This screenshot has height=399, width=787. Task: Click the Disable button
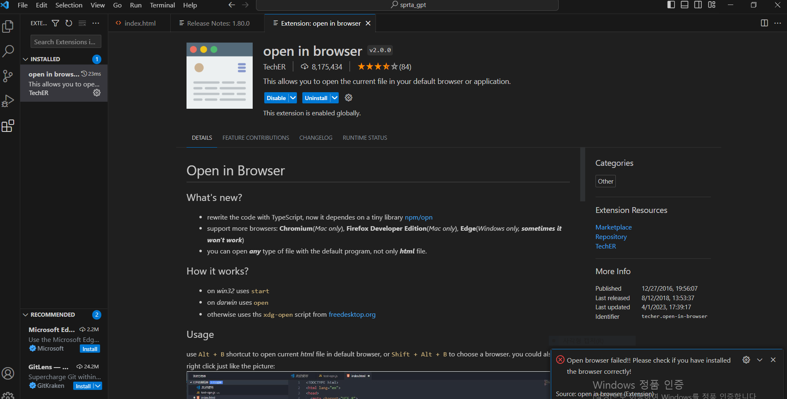[x=276, y=98]
